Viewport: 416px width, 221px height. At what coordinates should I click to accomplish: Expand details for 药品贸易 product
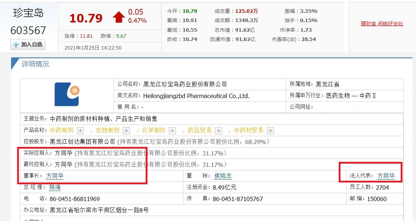218,130
